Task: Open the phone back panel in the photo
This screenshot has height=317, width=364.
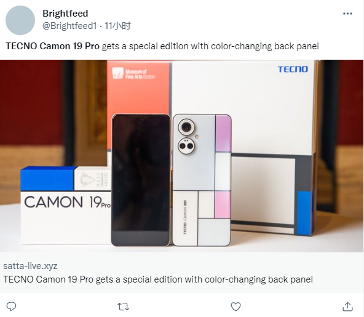Action: (202, 180)
